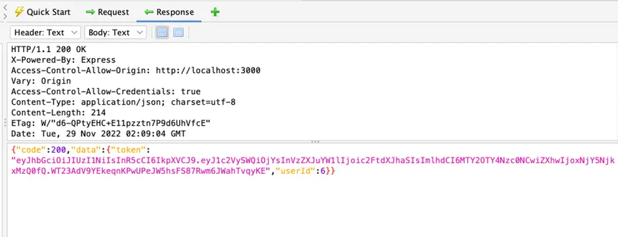This screenshot has width=618, height=237.
Task: Click the X-Powered-By: Express header
Action: [x=63, y=60]
